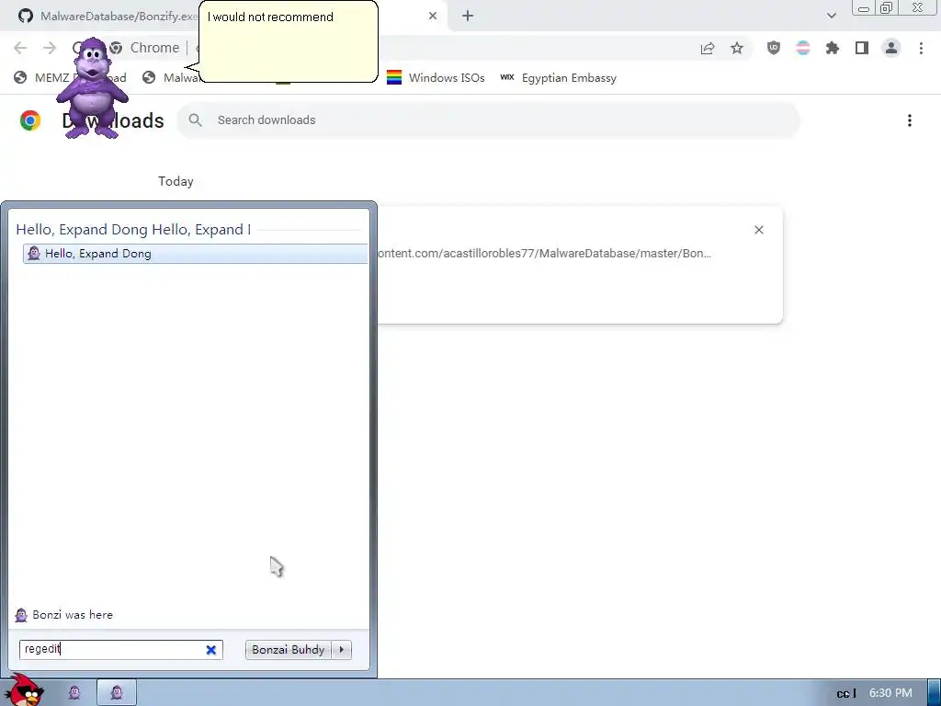Viewport: 941px width, 706px height.
Task: Select the 'Hello, Expand Dong' search result
Action: coord(195,254)
